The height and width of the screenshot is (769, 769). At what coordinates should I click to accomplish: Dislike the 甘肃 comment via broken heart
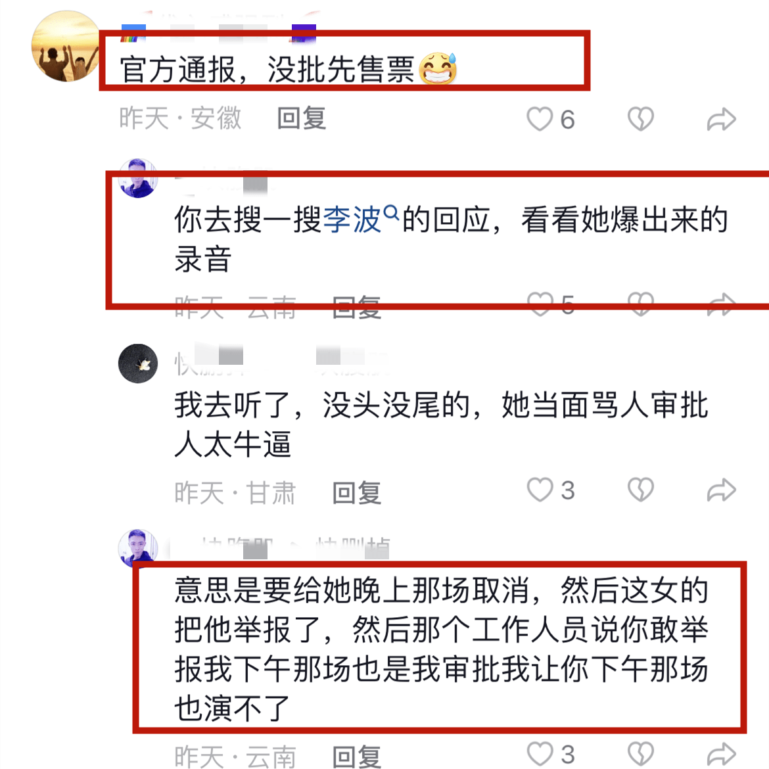point(641,490)
